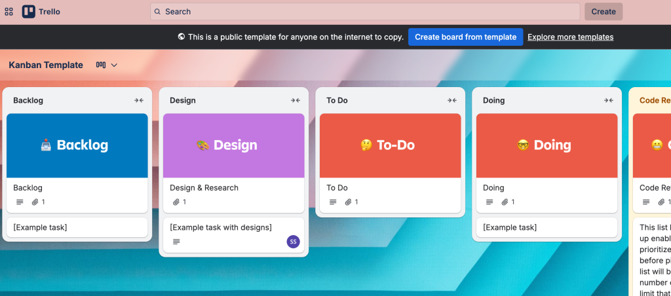Click the purple Design card cover
The image size is (671, 296).
tap(233, 145)
